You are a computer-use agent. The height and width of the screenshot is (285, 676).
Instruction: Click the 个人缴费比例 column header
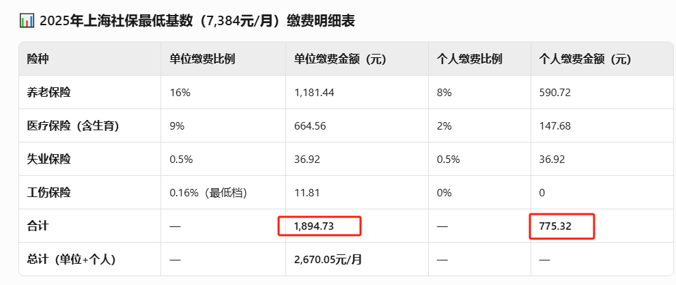[470, 59]
